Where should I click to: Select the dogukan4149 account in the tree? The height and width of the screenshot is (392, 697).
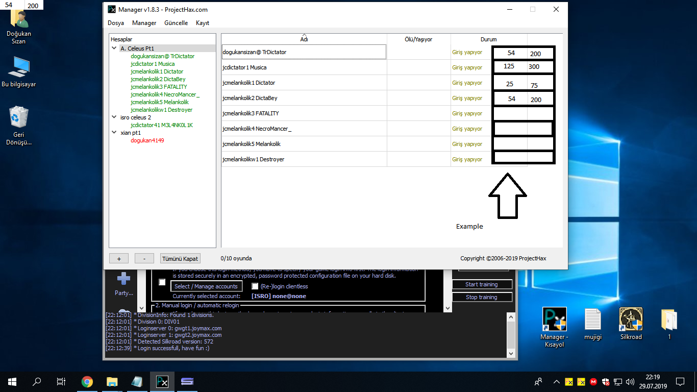(147, 140)
